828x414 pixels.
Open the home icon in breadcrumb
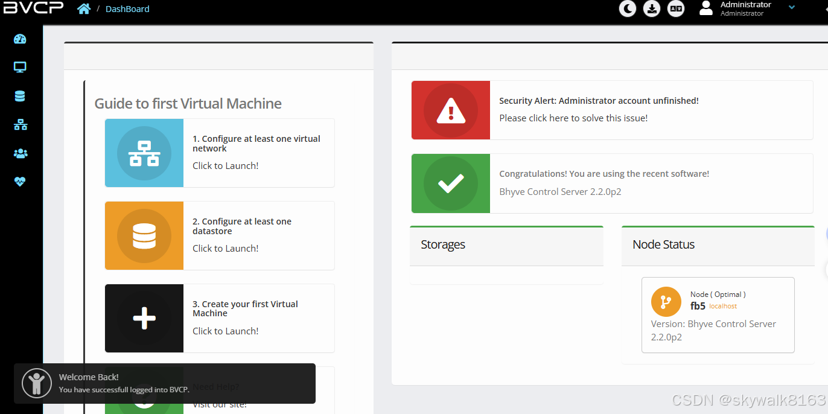click(x=84, y=9)
